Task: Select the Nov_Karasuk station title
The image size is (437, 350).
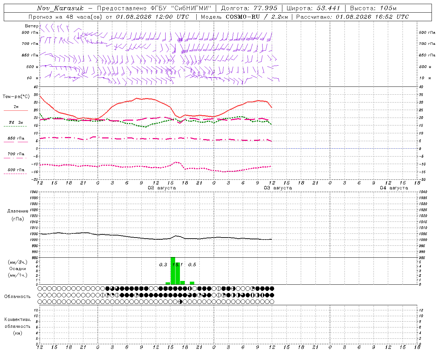Action: 60,8
